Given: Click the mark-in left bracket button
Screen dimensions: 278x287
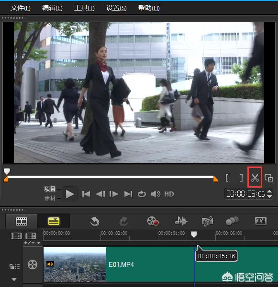Looking at the screenshot, I should click(227, 178).
